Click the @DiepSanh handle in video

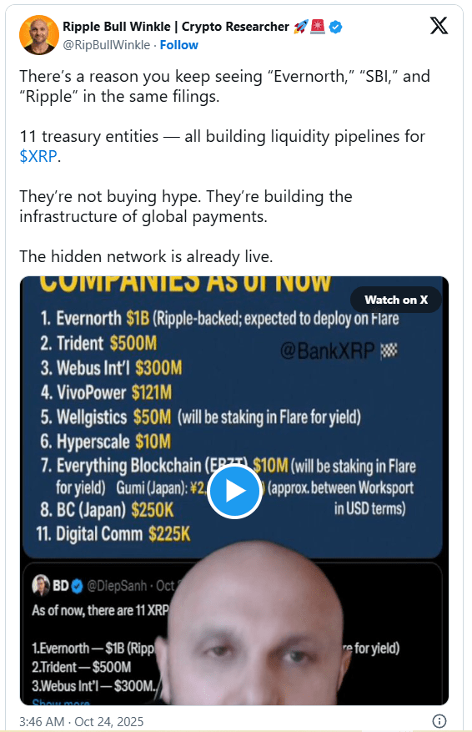117,586
